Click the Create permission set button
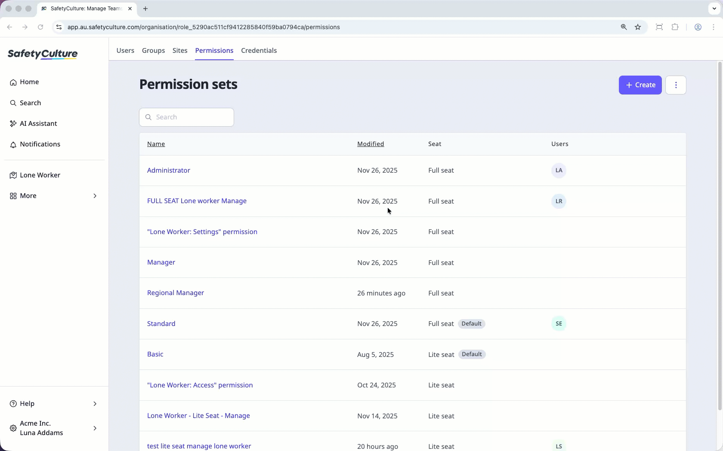Viewport: 723px width, 451px height. (640, 85)
